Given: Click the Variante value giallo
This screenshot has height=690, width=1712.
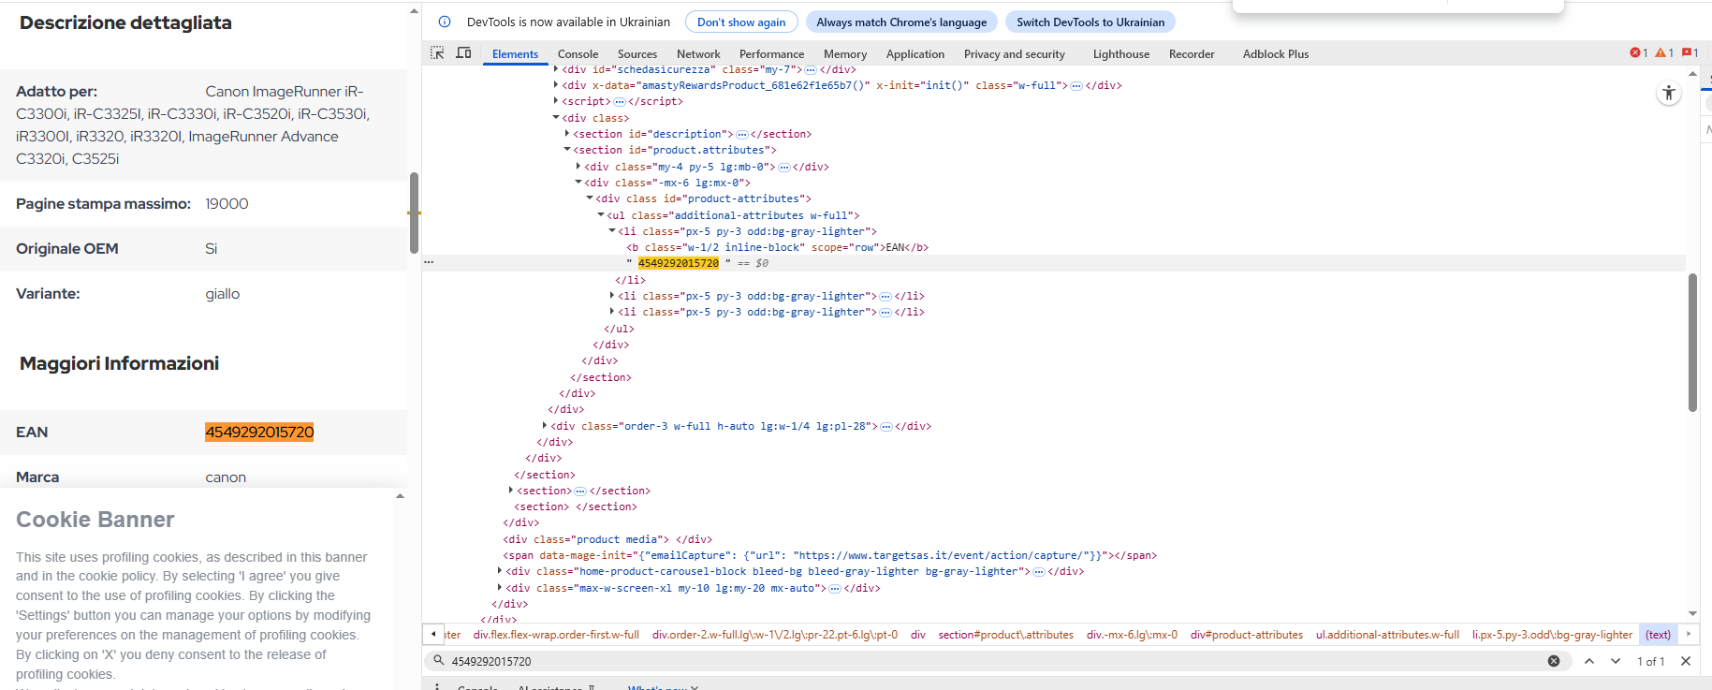Looking at the screenshot, I should coord(223,294).
